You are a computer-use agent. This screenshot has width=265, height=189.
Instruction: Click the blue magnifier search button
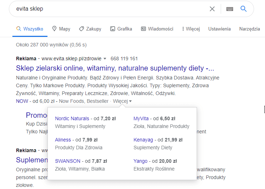243,9
